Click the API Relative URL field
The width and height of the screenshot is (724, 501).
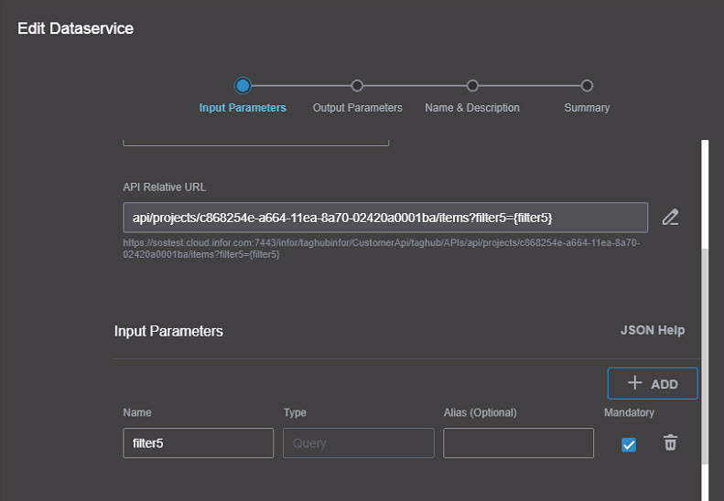click(385, 218)
